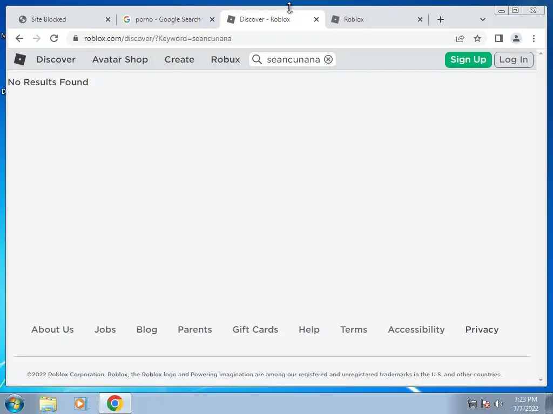Click Chrome icon in taskbar

click(114, 403)
